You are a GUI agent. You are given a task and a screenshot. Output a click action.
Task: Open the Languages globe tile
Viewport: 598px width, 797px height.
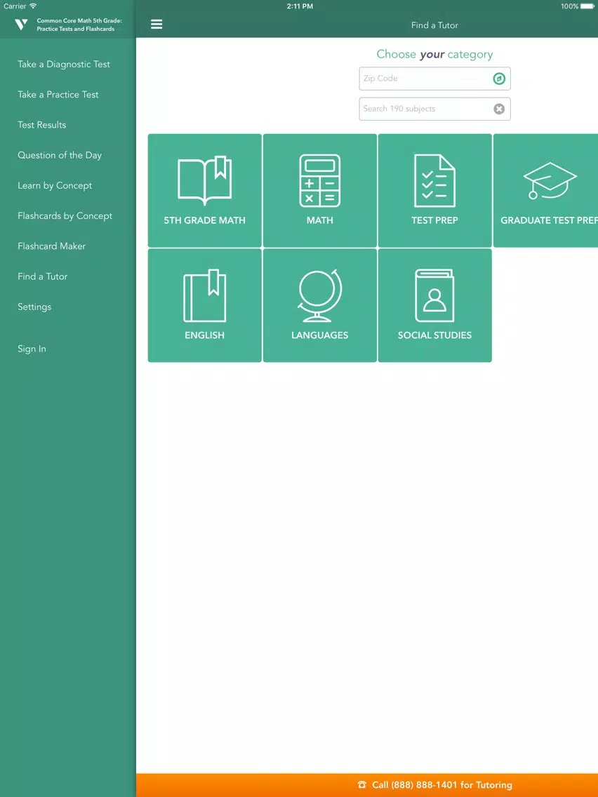point(320,305)
